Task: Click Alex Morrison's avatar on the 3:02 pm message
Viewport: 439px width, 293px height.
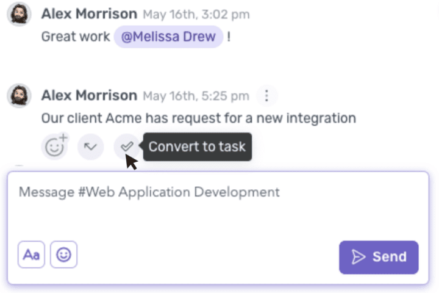Action: click(19, 14)
